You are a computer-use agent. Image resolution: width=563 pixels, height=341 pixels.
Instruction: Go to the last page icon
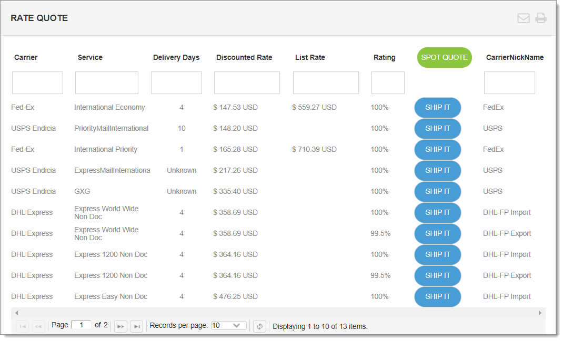(137, 326)
